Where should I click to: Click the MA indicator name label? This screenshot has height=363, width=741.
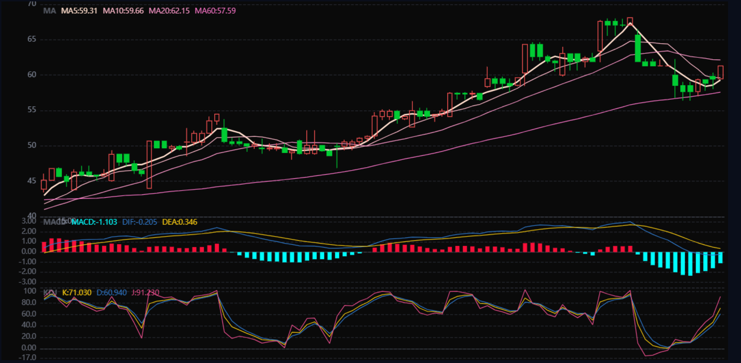coord(50,11)
